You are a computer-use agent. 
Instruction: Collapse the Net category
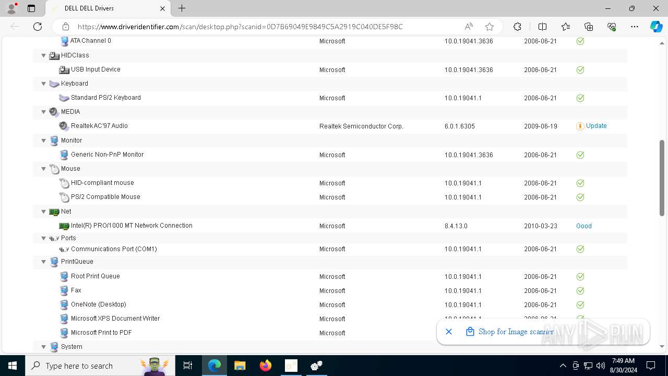tap(44, 211)
